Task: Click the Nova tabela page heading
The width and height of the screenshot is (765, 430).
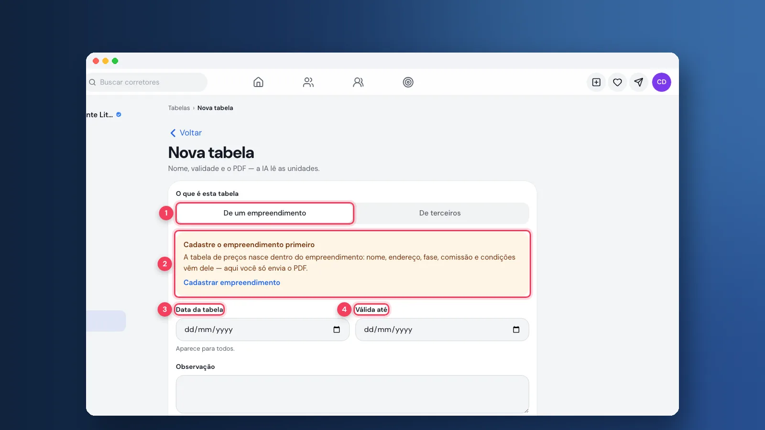Action: pyautogui.click(x=211, y=152)
